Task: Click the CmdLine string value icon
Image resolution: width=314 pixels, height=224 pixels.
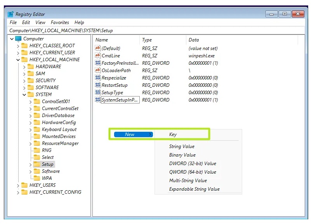Action: pyautogui.click(x=98, y=56)
